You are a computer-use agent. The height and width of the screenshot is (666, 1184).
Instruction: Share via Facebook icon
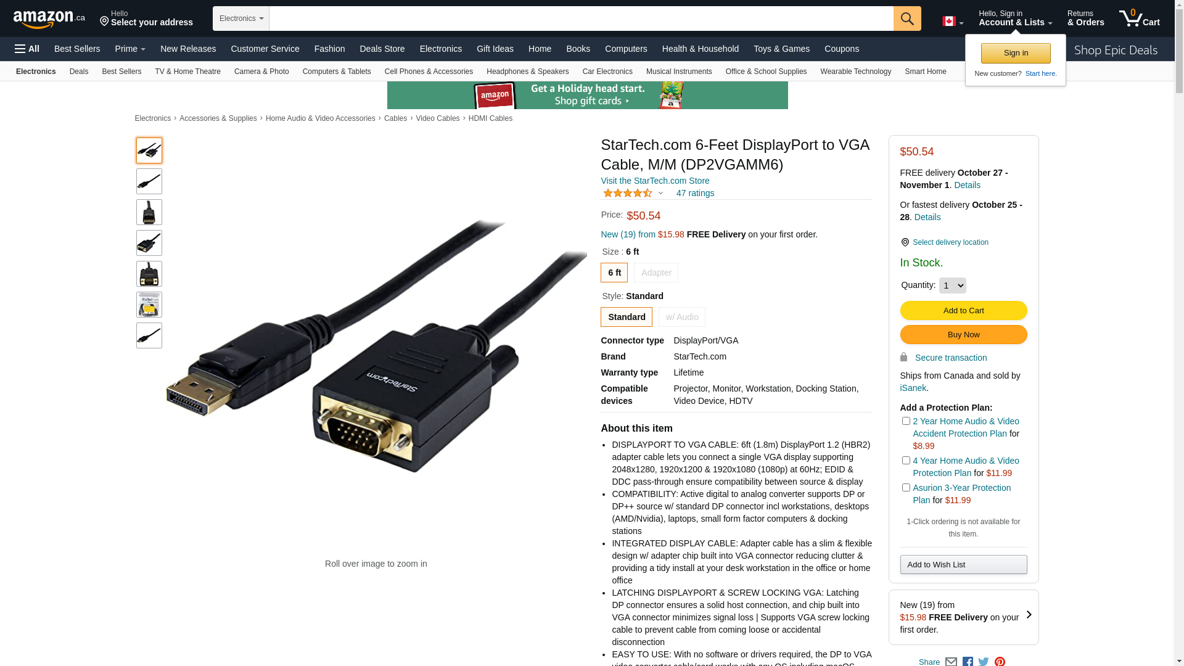tap(968, 661)
